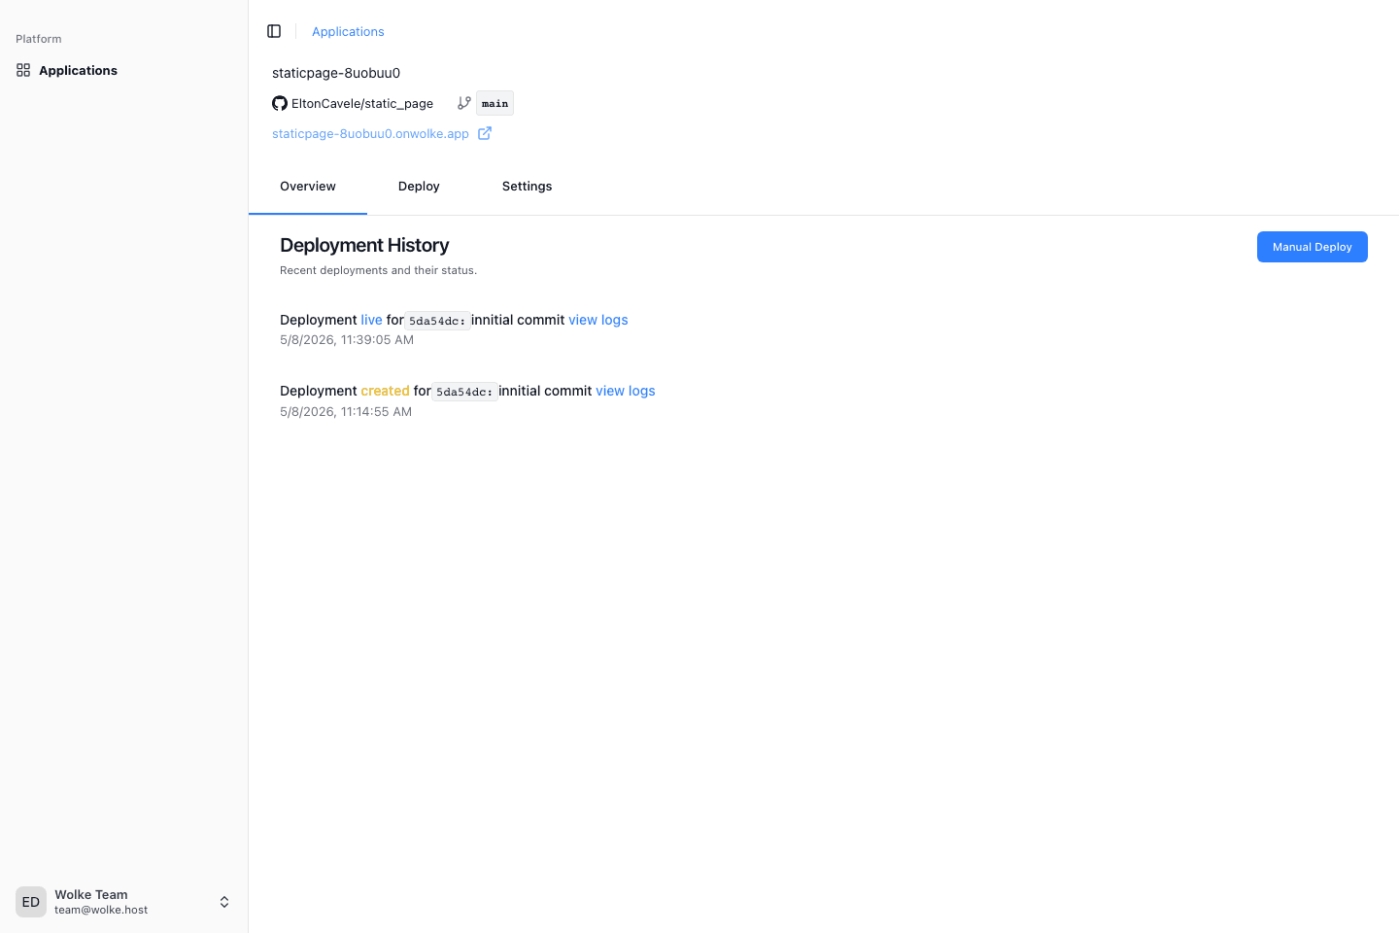The image size is (1399, 933).
Task: View logs for the live deployment
Action: (x=598, y=320)
